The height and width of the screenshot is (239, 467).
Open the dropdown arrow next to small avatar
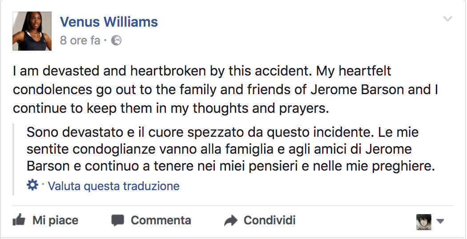pos(440,221)
